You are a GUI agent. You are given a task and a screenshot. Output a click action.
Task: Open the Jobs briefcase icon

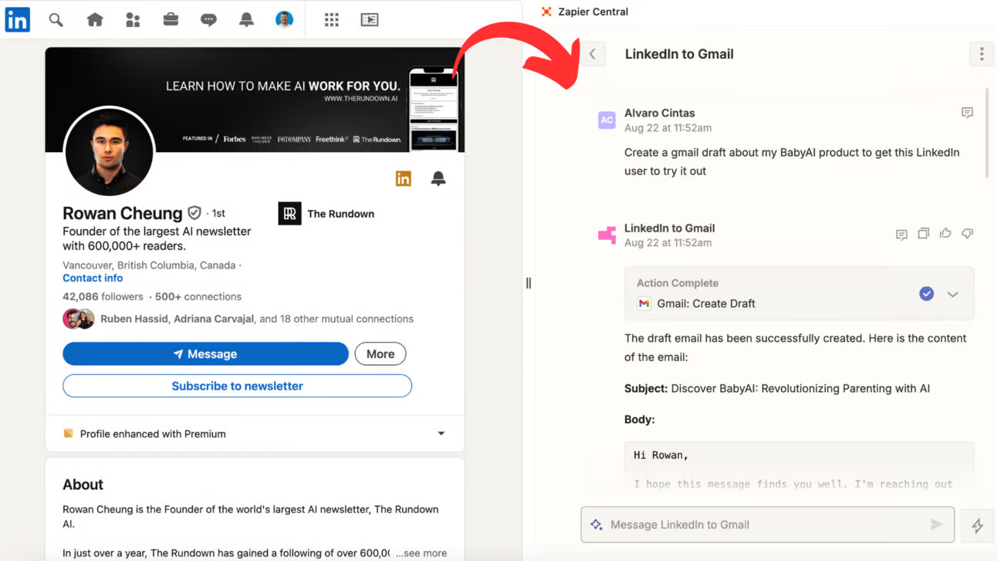171,20
